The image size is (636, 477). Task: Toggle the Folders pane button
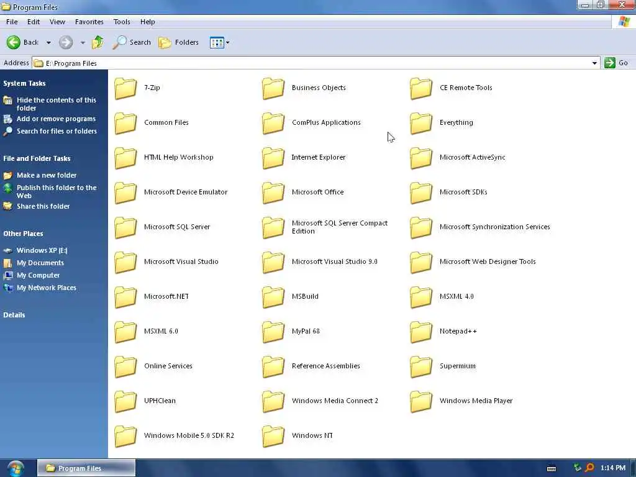(x=178, y=42)
